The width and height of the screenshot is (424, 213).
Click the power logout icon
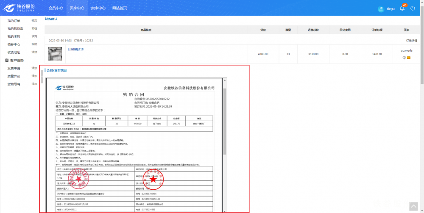click(413, 8)
